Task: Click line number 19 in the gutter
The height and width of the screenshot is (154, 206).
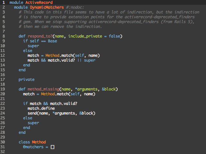Action: point(3,89)
